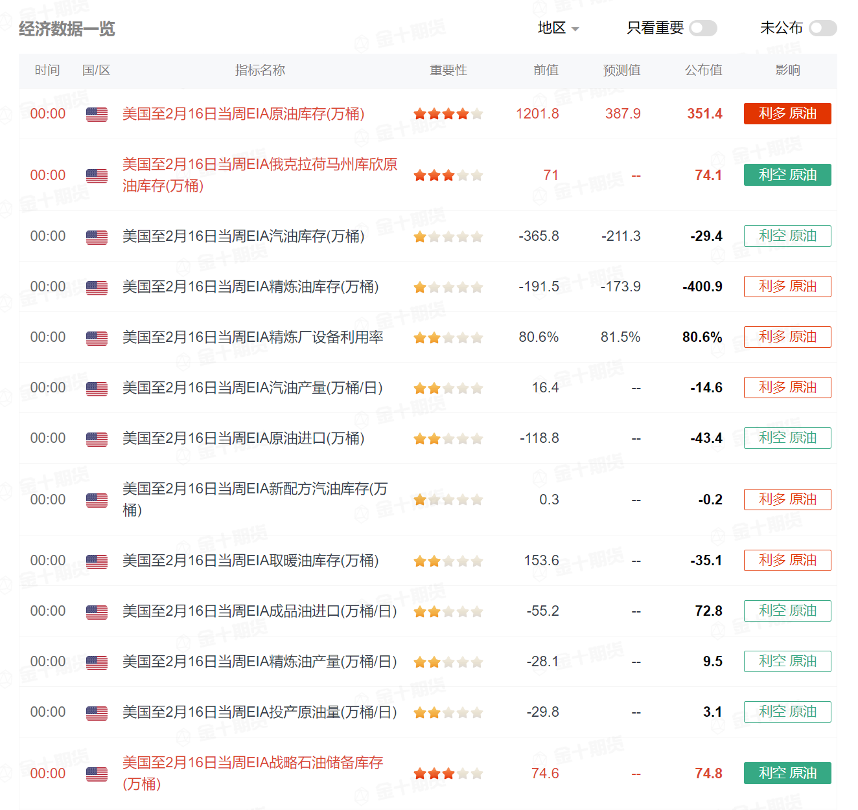Click the 利多 原油 tag for EIA汽油产量

point(787,387)
